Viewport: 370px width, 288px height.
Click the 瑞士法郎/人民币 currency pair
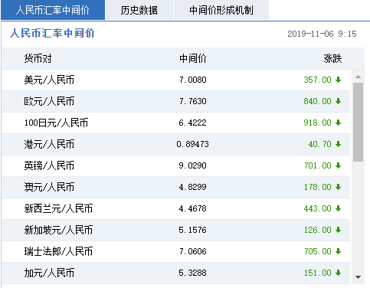point(58,251)
